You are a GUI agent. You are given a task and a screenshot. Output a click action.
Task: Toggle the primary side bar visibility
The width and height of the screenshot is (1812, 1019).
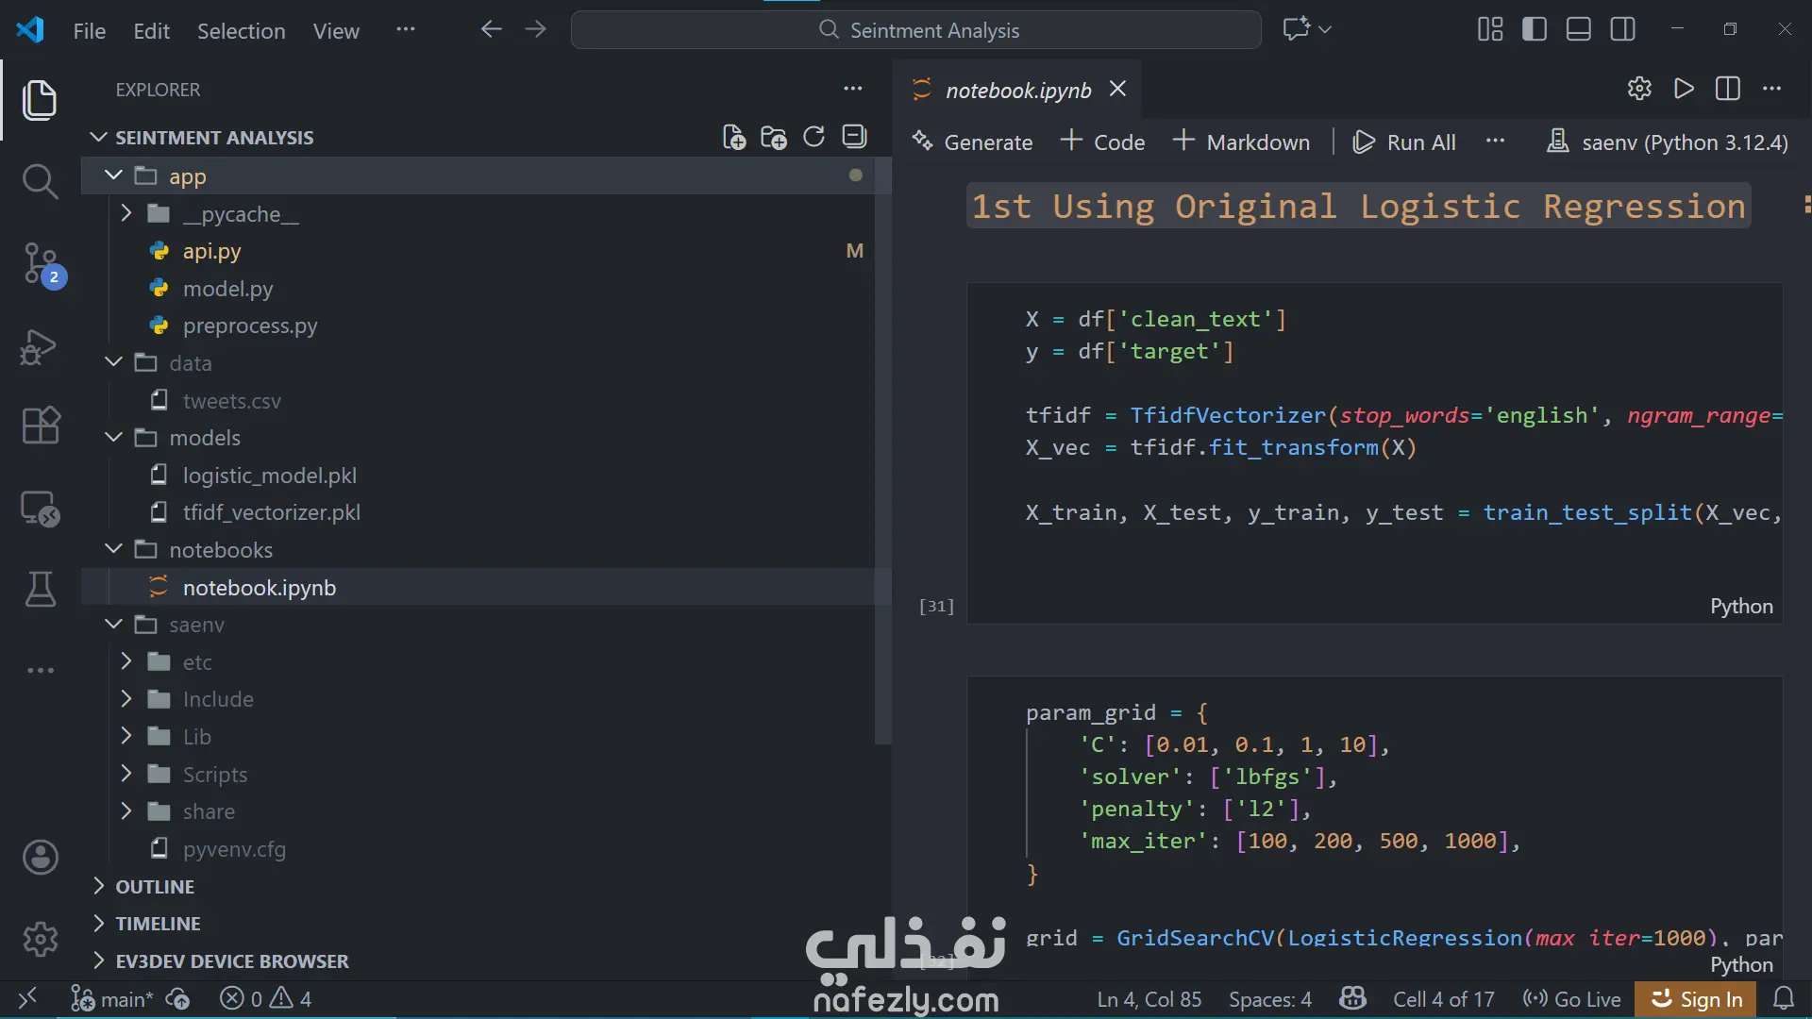coord(1535,30)
